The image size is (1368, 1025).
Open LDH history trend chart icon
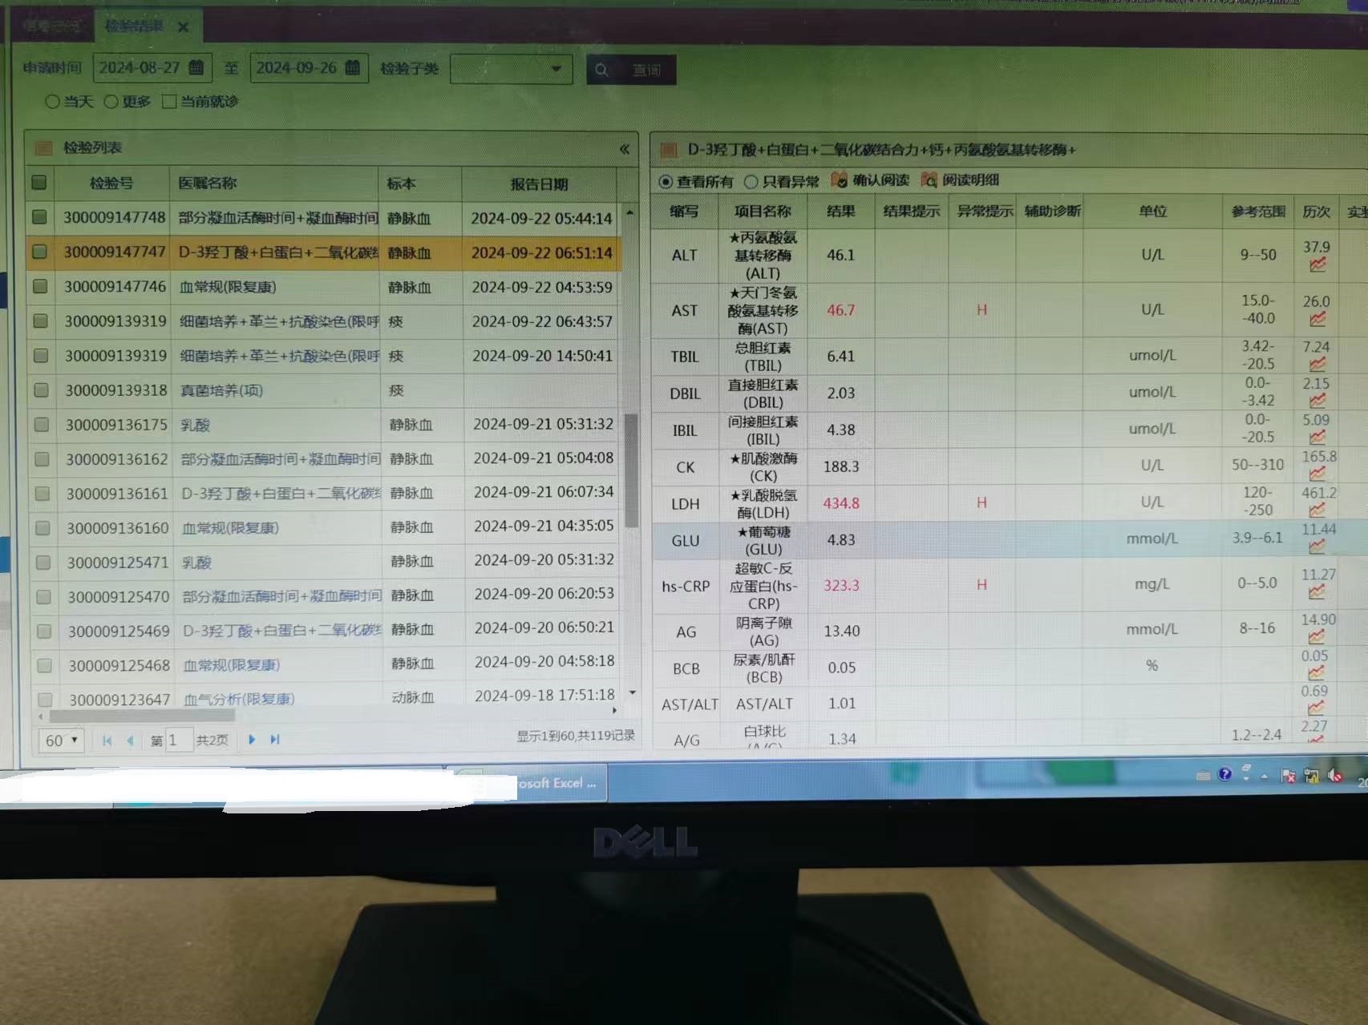[x=1317, y=510]
